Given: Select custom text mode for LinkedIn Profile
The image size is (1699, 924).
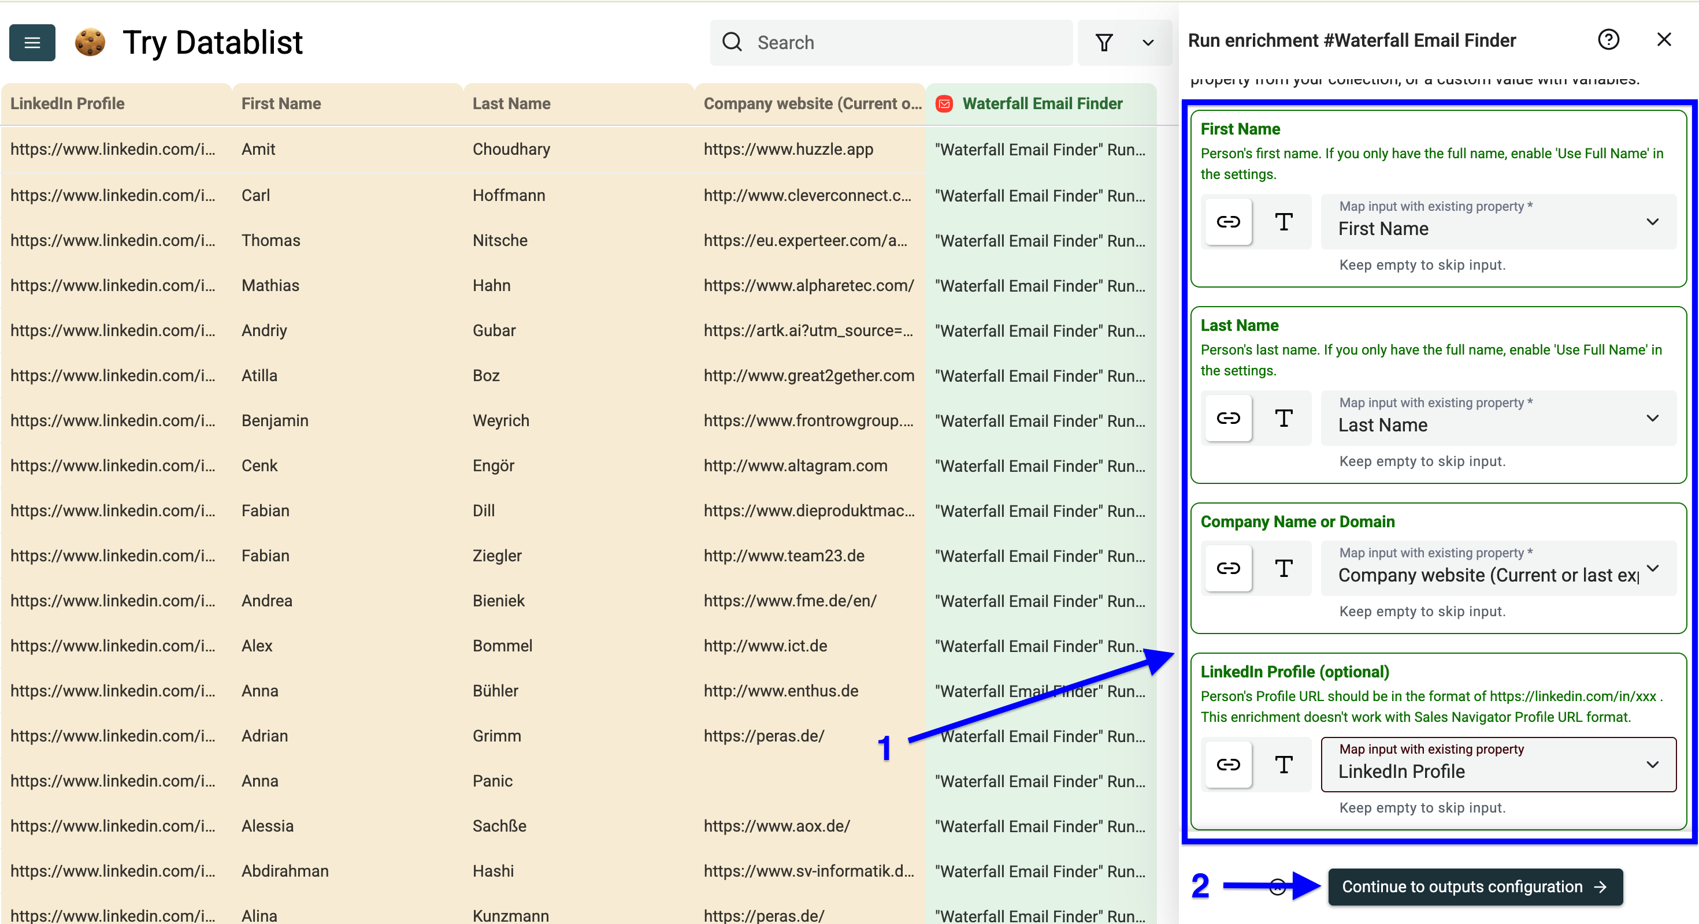Looking at the screenshot, I should (1283, 765).
